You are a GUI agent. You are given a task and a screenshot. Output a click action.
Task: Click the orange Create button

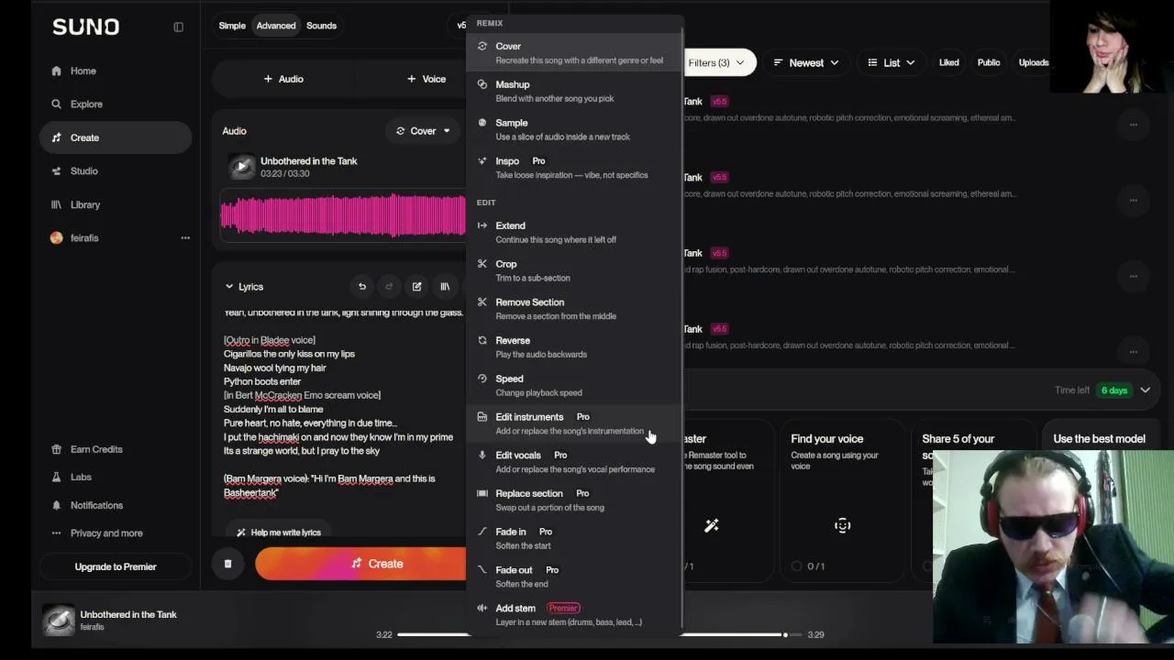(x=360, y=564)
